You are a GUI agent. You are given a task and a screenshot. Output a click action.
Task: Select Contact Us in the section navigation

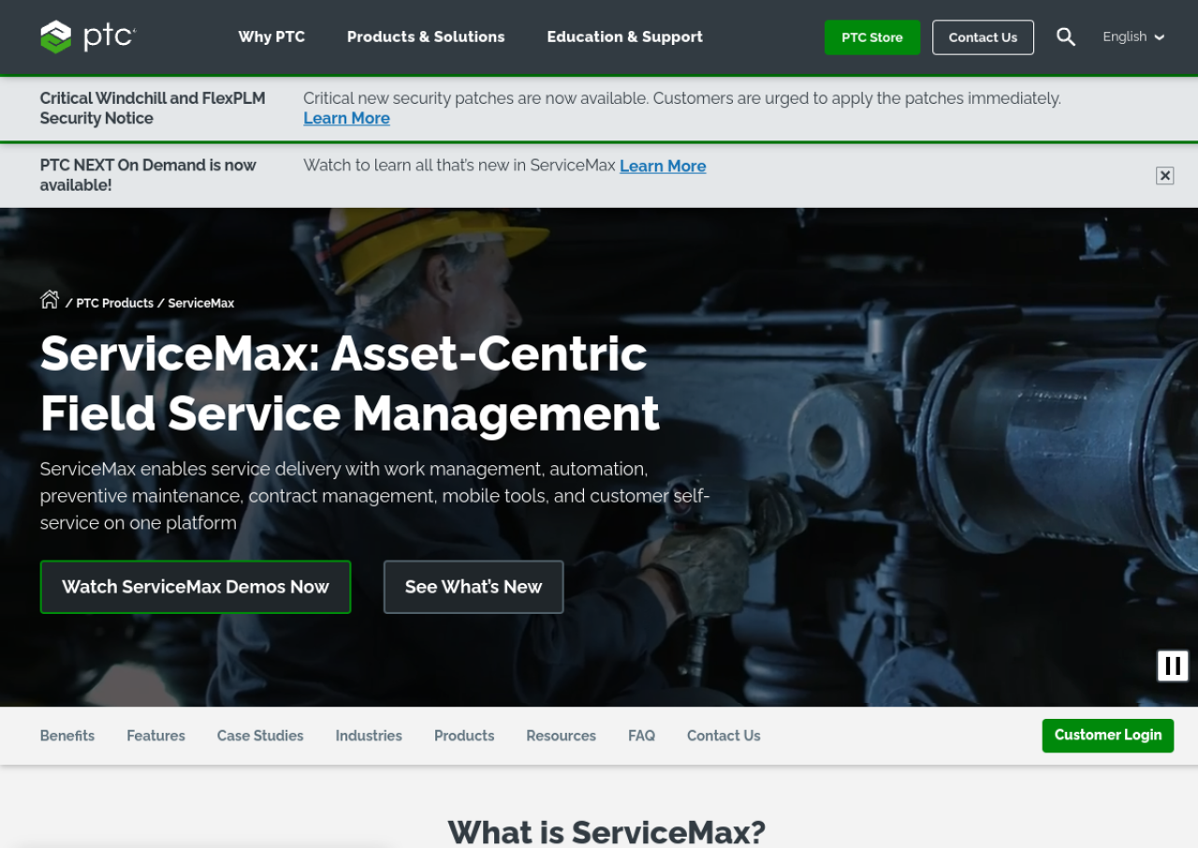[723, 736]
